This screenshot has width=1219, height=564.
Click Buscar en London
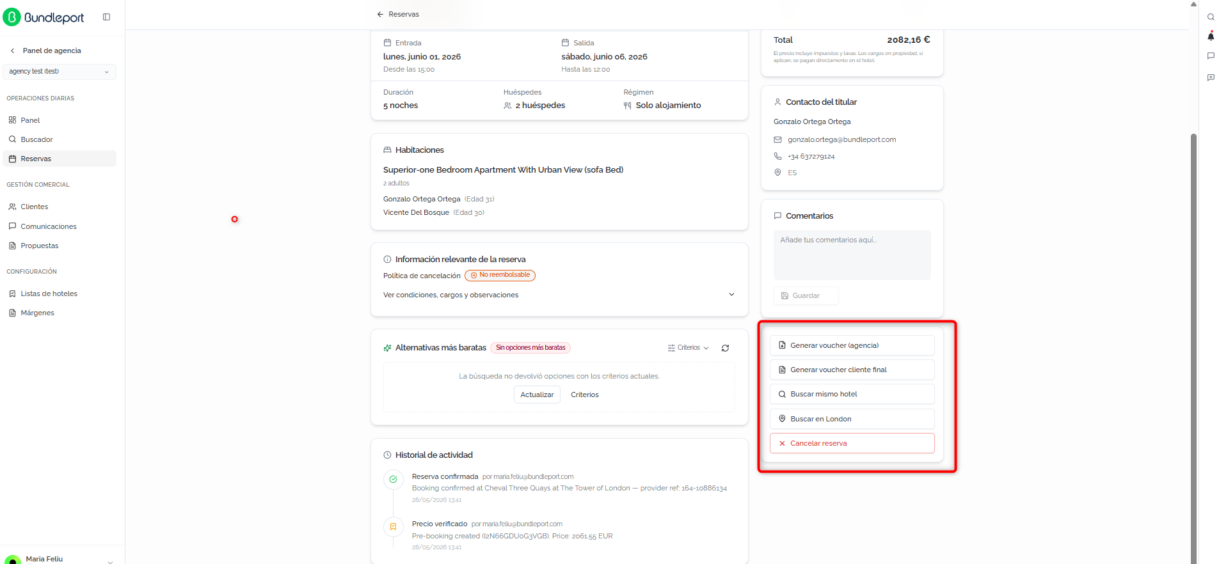852,419
